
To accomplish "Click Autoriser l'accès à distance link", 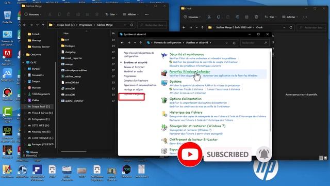I will (188, 89).
